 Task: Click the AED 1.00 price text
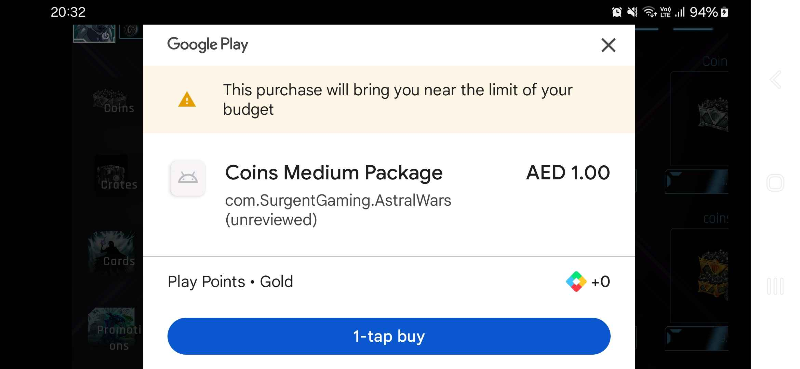pyautogui.click(x=568, y=173)
